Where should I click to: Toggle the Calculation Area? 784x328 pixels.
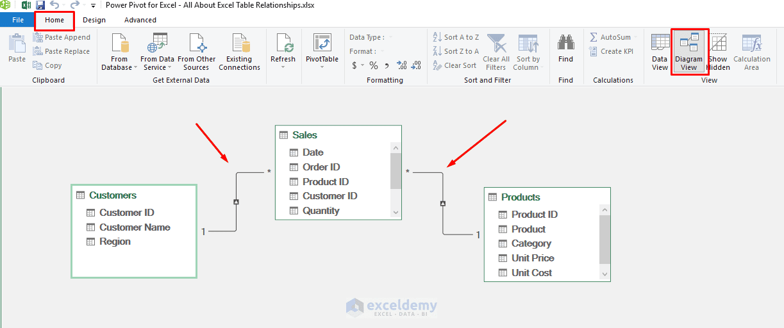pyautogui.click(x=751, y=52)
